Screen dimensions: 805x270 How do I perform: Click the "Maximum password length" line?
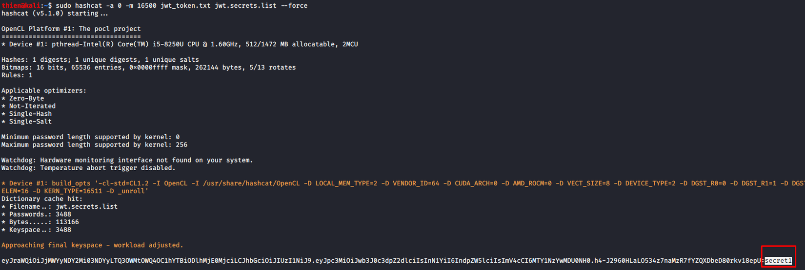(x=94, y=145)
